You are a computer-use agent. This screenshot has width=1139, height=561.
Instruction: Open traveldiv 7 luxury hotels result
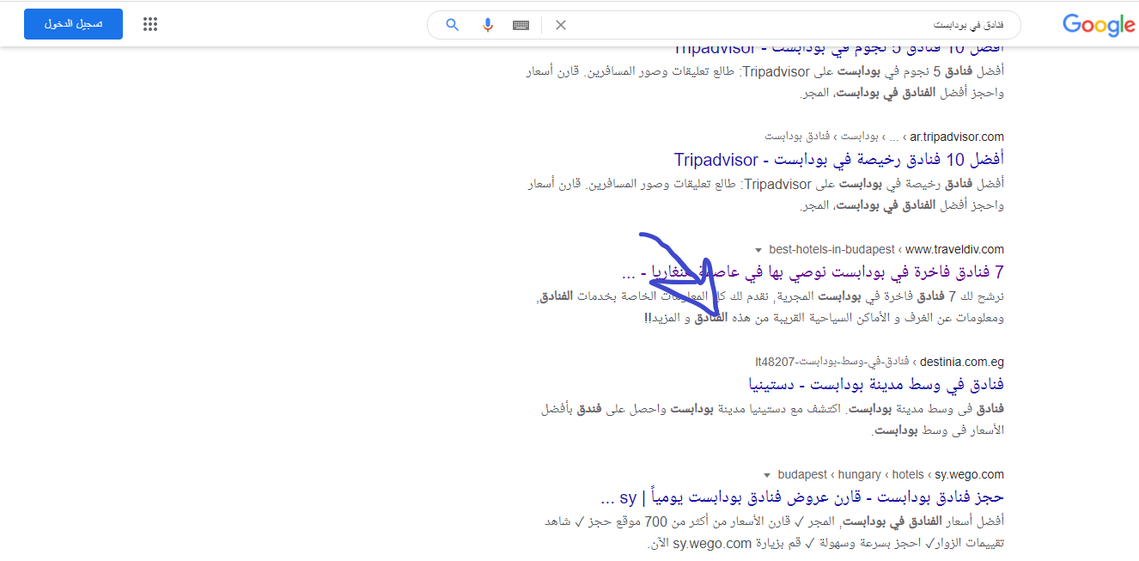tap(813, 272)
